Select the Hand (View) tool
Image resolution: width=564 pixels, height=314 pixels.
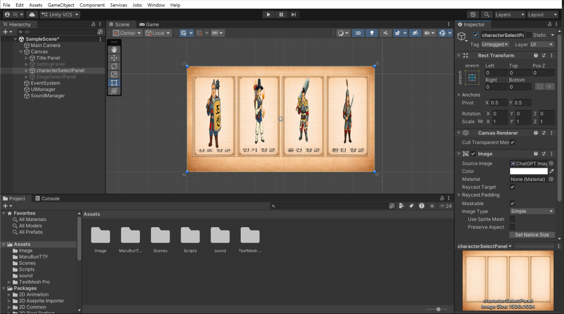pos(114,49)
